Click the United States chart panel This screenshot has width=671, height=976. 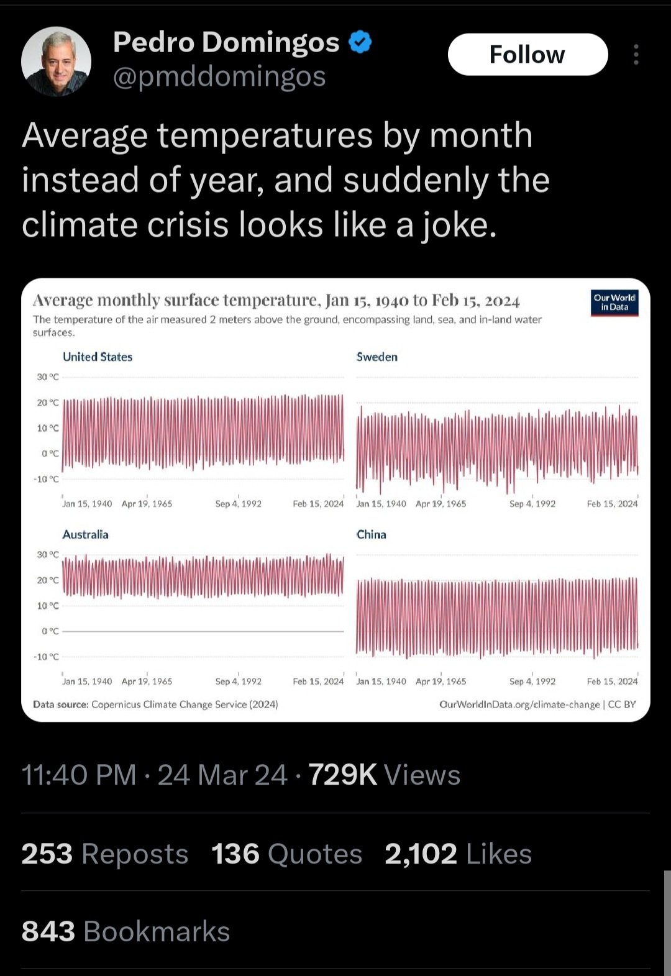203,429
